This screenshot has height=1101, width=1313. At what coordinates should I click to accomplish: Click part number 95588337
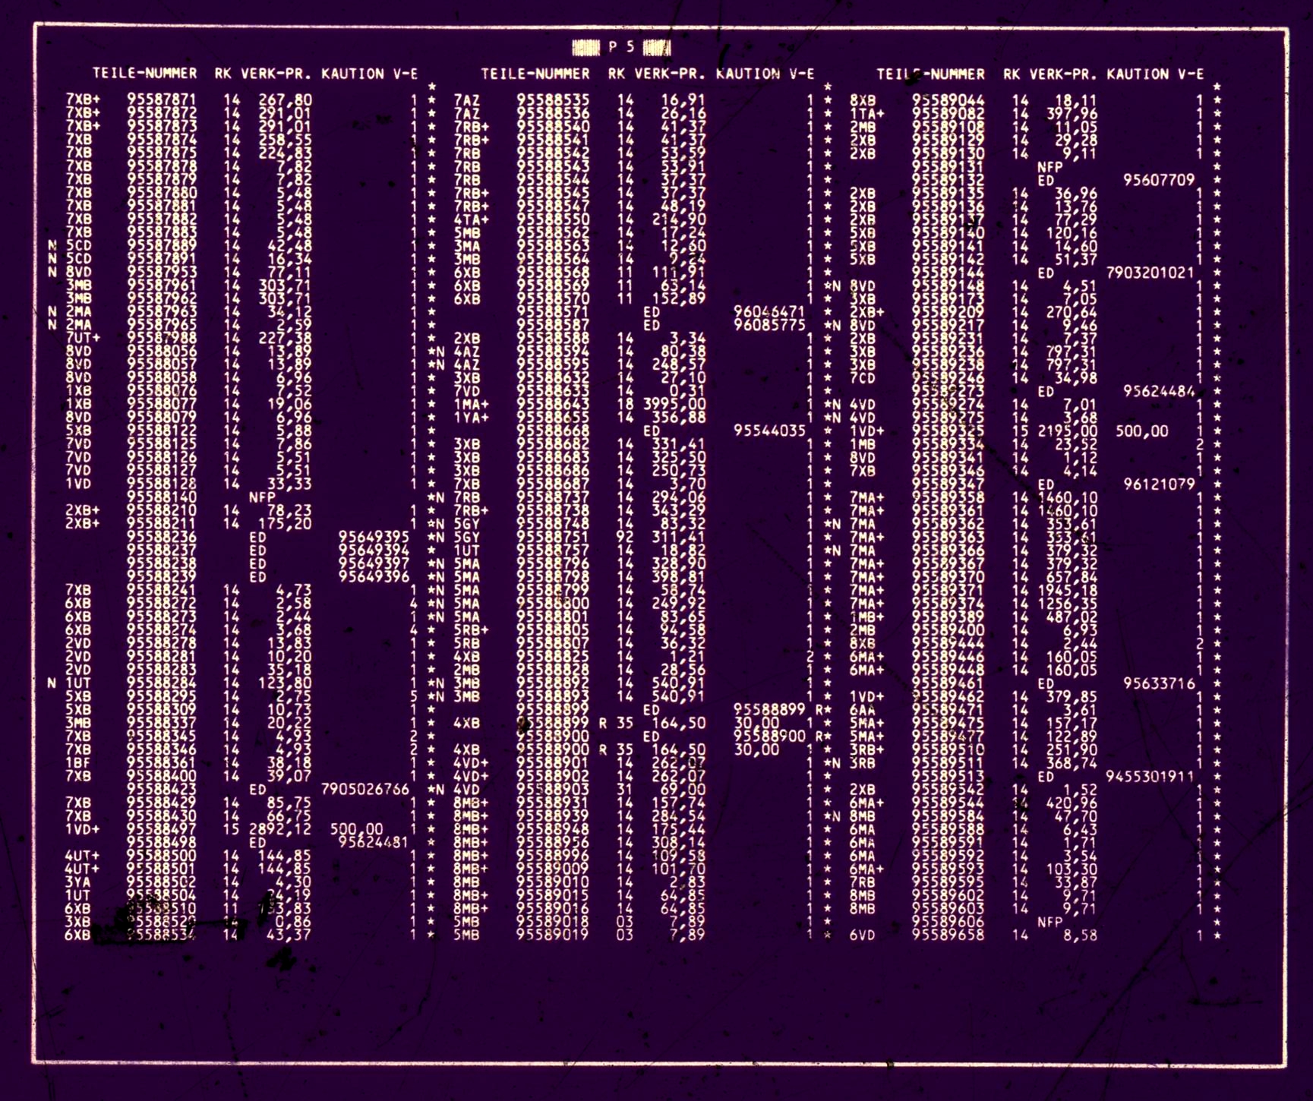[162, 723]
